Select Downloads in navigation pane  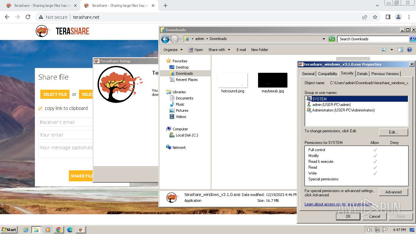pyautogui.click(x=184, y=73)
